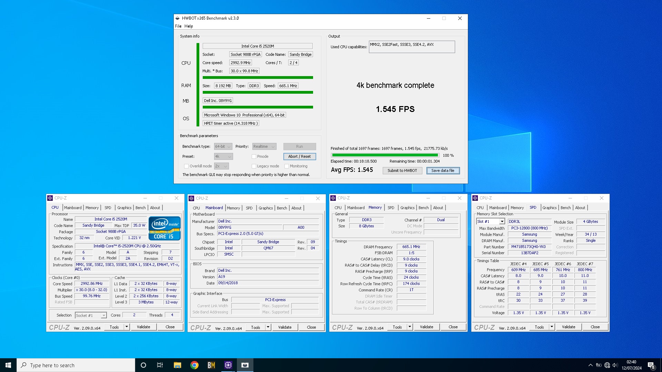
Task: Launch Google Chrome from the taskbar
Action: (x=194, y=365)
